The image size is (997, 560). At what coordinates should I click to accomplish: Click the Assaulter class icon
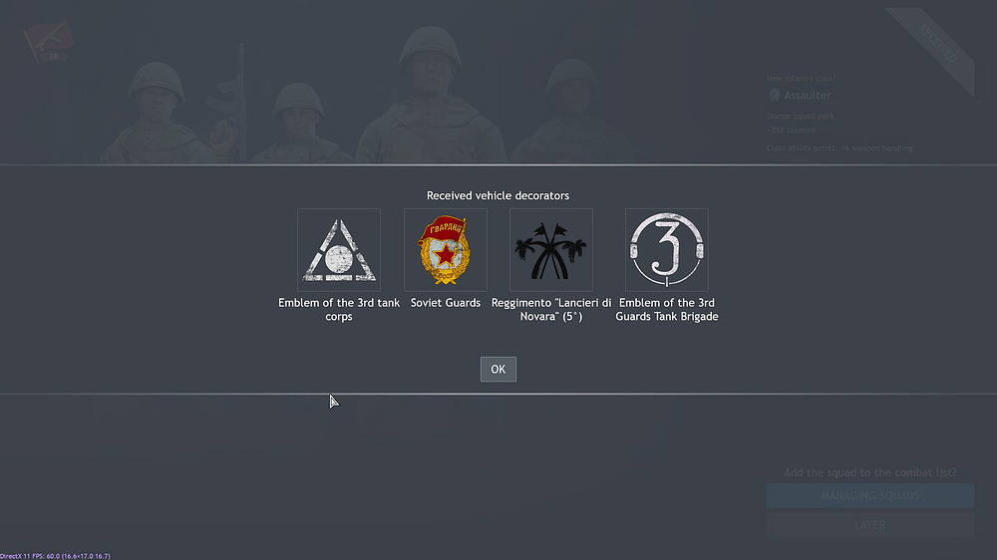[x=774, y=96]
